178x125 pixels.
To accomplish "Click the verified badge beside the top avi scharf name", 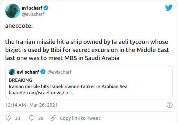I will (x=46, y=8).
